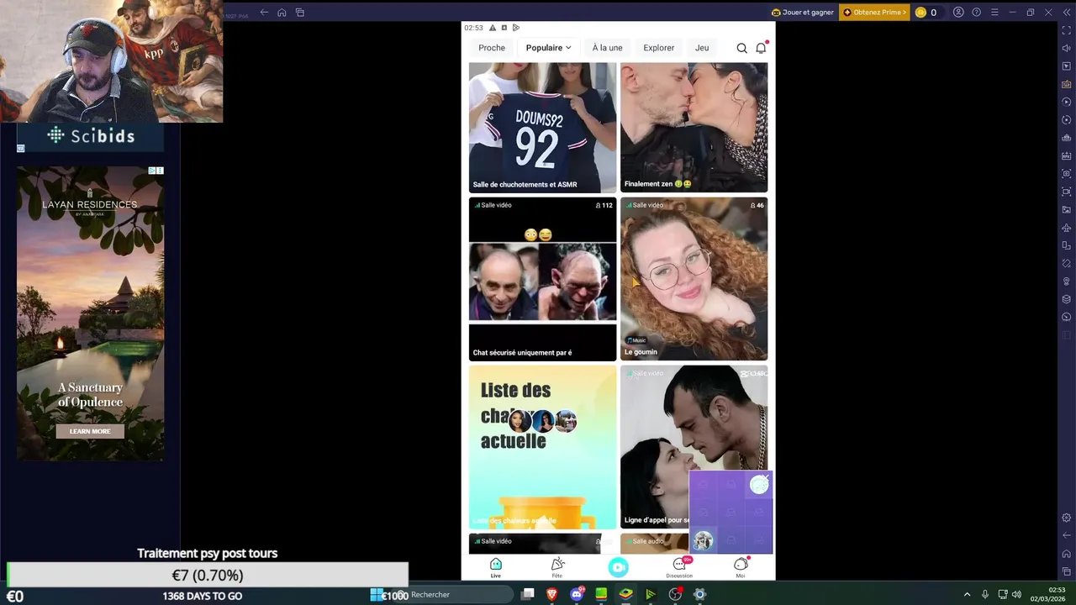Image resolution: width=1076 pixels, height=605 pixels.
Task: Click the gold coin balance icon
Action: 920,13
